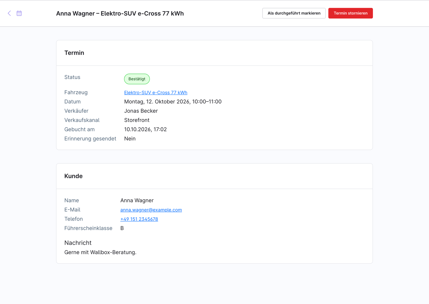Click the Datum label
This screenshot has width=429, height=304.
[x=72, y=102]
